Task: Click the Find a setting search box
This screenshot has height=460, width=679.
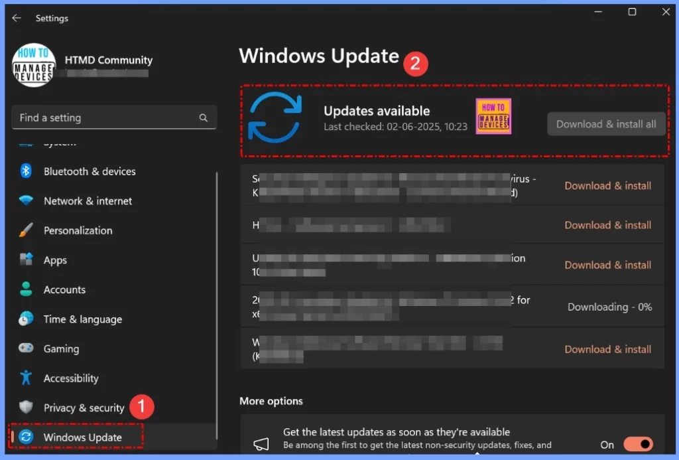Action: click(114, 117)
